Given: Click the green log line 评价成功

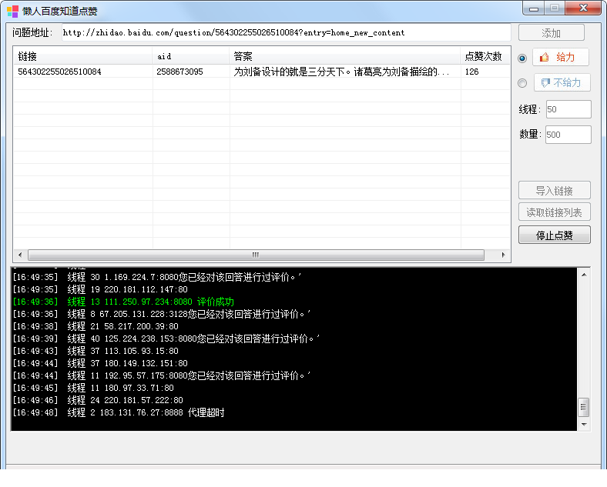Looking at the screenshot, I should click(123, 302).
